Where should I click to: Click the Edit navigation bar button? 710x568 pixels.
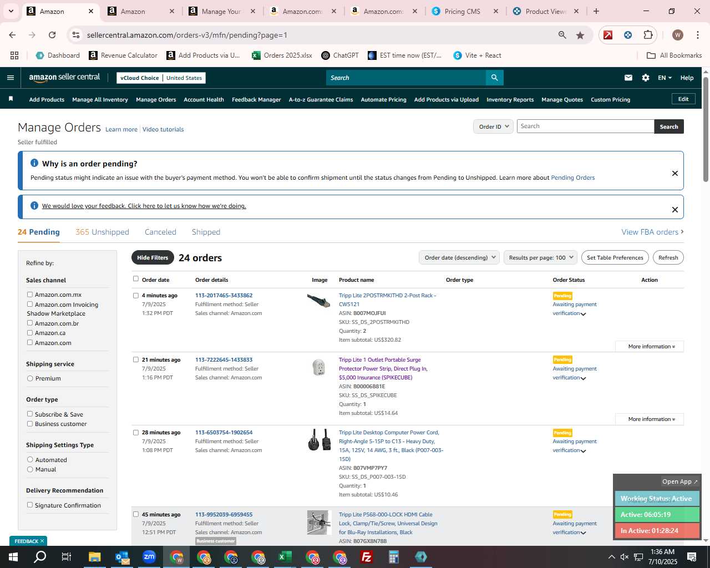[683, 99]
